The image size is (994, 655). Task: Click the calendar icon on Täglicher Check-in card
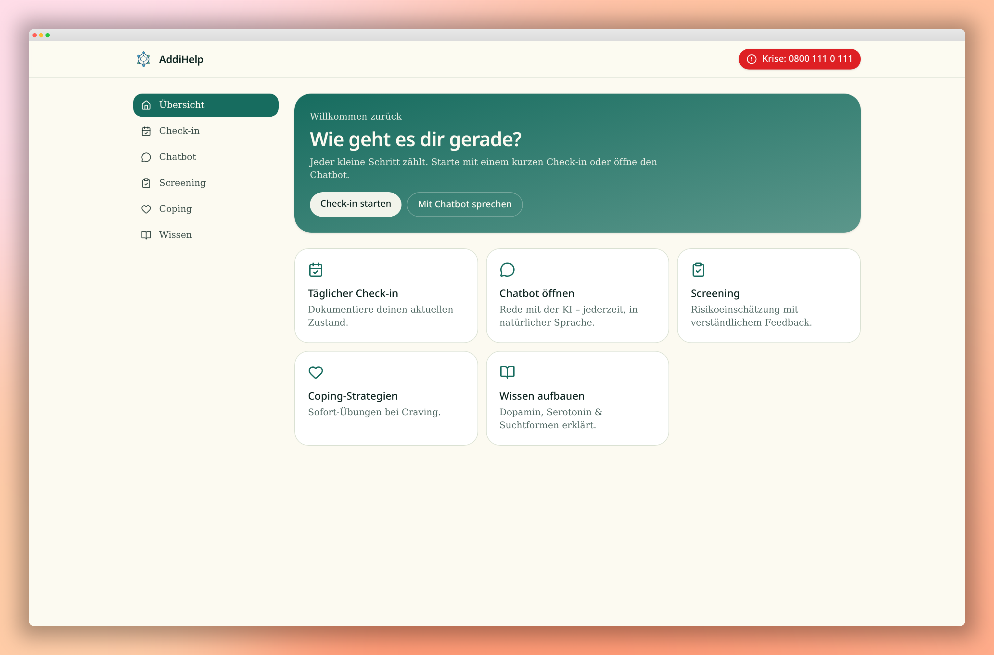[x=316, y=269]
